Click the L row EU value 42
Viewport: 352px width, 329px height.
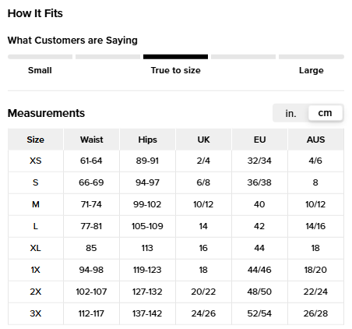(259, 226)
